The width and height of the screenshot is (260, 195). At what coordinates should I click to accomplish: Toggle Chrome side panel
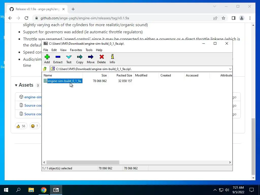pos(234,18)
